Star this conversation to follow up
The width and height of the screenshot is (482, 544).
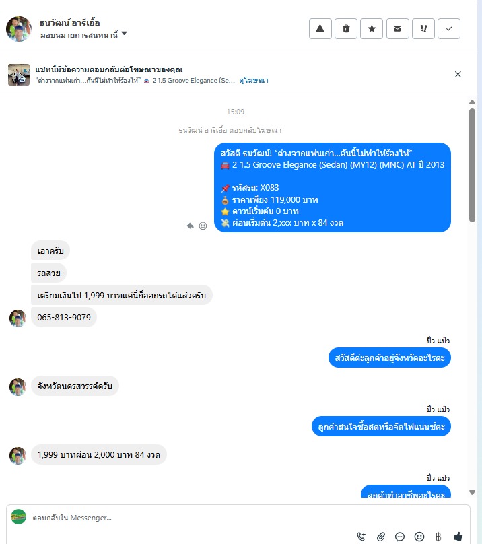372,28
